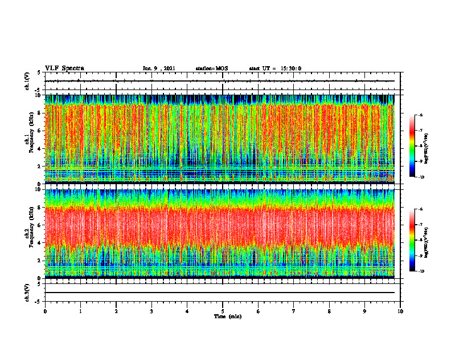Viewport: 451px width, 349px height.
Task: Click the time axis tick label "8"
Action: pyautogui.click(x=329, y=311)
